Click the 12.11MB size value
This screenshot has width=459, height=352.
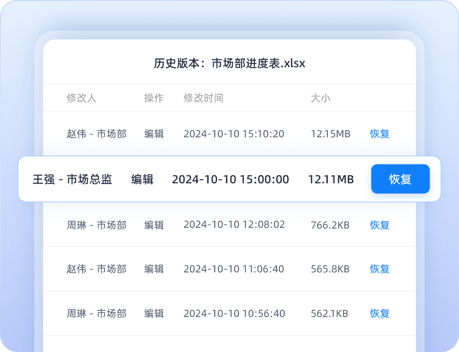(331, 179)
